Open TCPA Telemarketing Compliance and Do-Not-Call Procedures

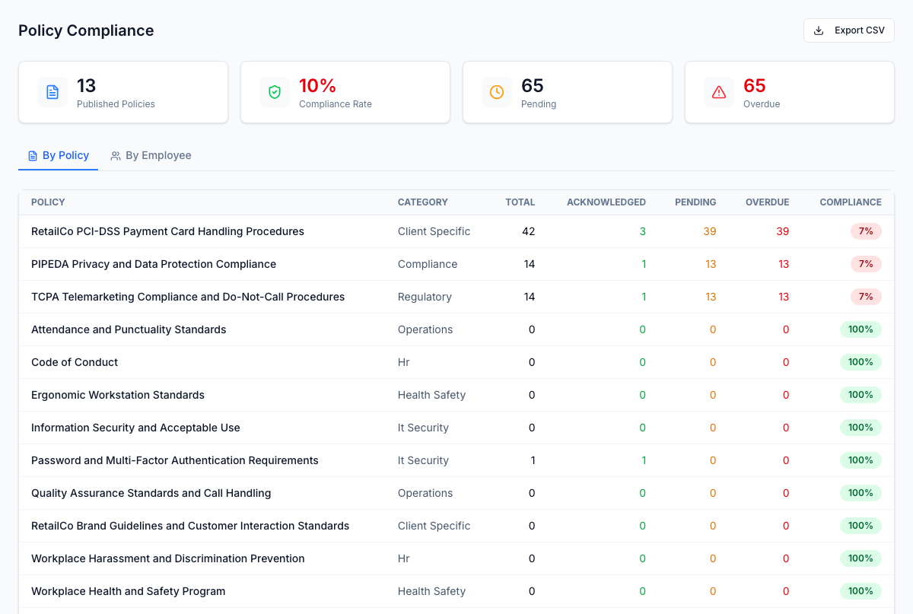[188, 297]
